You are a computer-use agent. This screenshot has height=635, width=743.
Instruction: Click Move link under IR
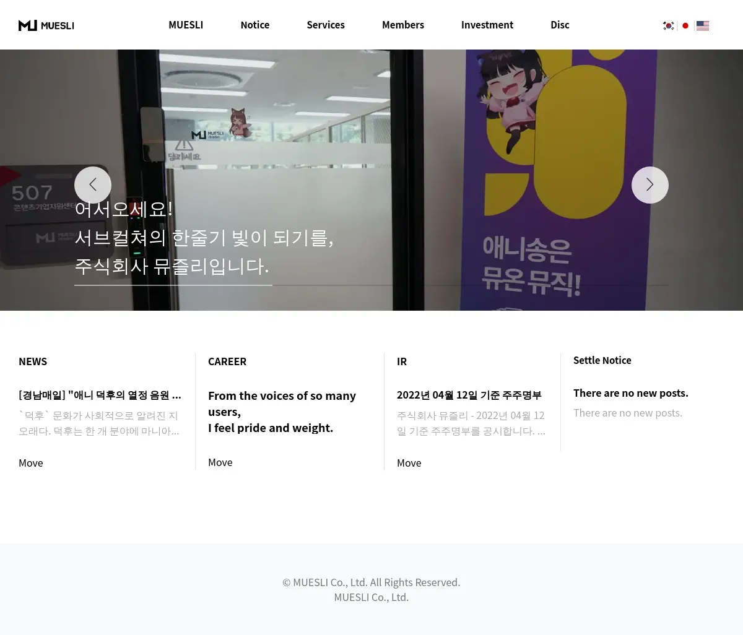(409, 463)
